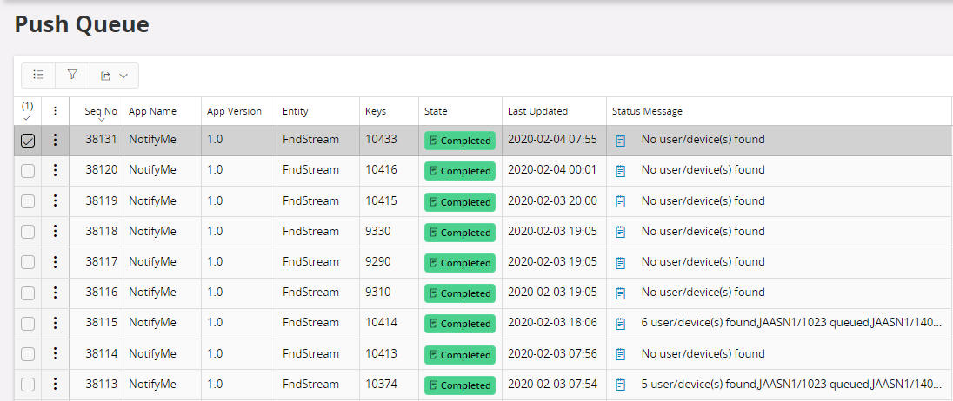Open the list view toolbar icon

click(x=38, y=76)
